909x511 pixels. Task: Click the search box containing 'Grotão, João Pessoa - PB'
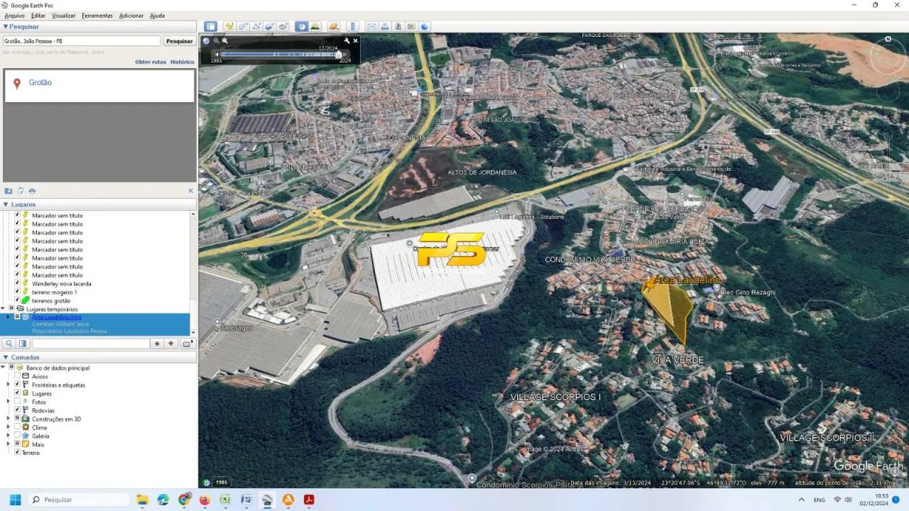(x=82, y=41)
